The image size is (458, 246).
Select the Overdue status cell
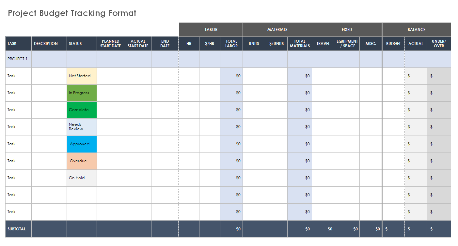[82, 161]
